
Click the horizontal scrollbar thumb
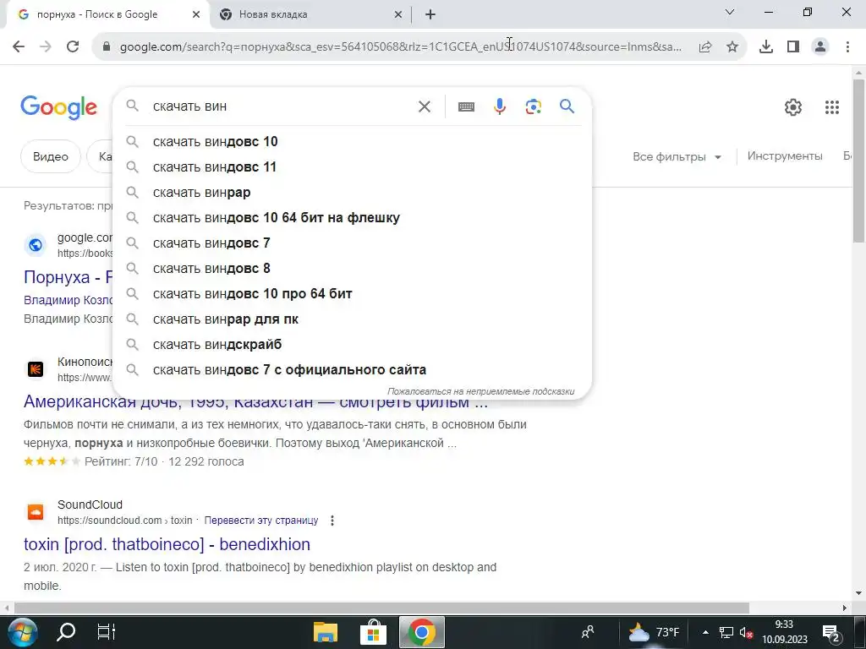pos(381,608)
